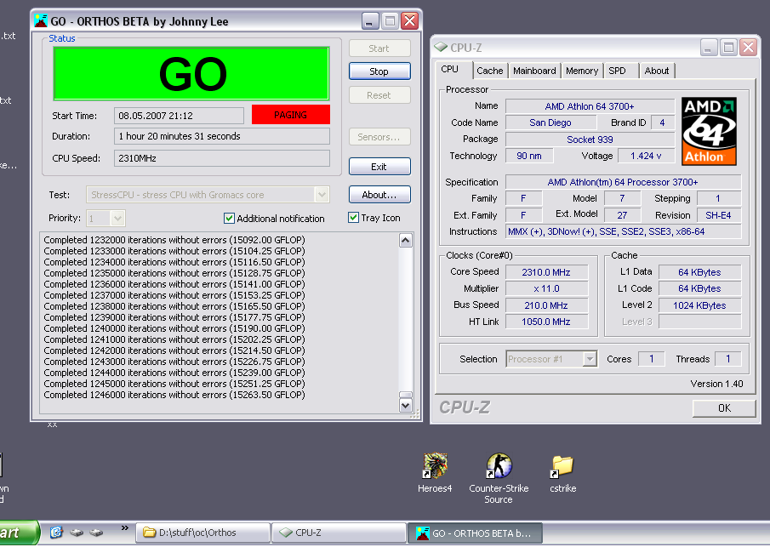Open the Processor #1 selection dropdown
Viewport: 770px width, 547px height.
590,360
